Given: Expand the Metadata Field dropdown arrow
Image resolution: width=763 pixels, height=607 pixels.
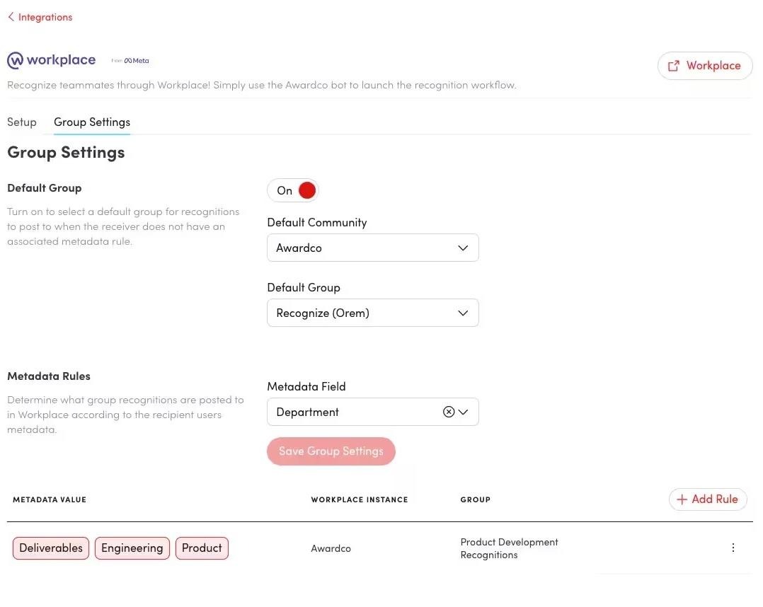Looking at the screenshot, I should click(x=464, y=412).
